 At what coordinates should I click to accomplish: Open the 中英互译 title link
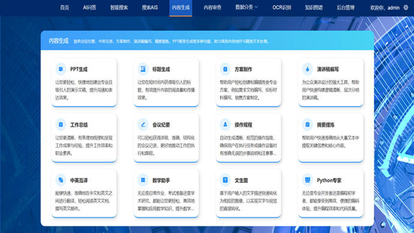(x=79, y=180)
